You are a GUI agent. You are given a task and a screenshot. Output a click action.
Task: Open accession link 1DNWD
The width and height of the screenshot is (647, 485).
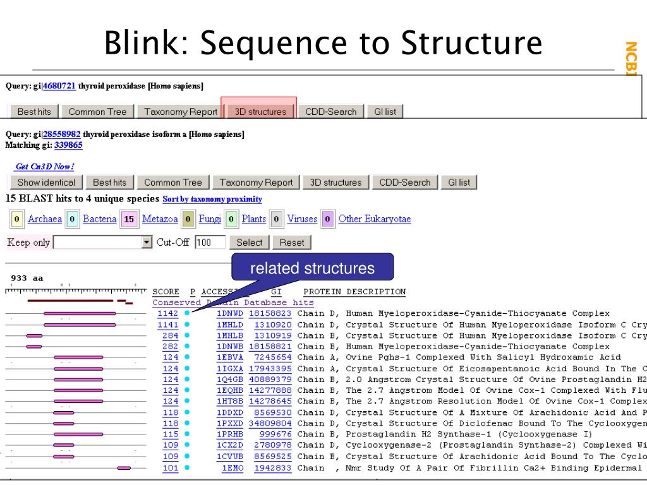coord(230,313)
